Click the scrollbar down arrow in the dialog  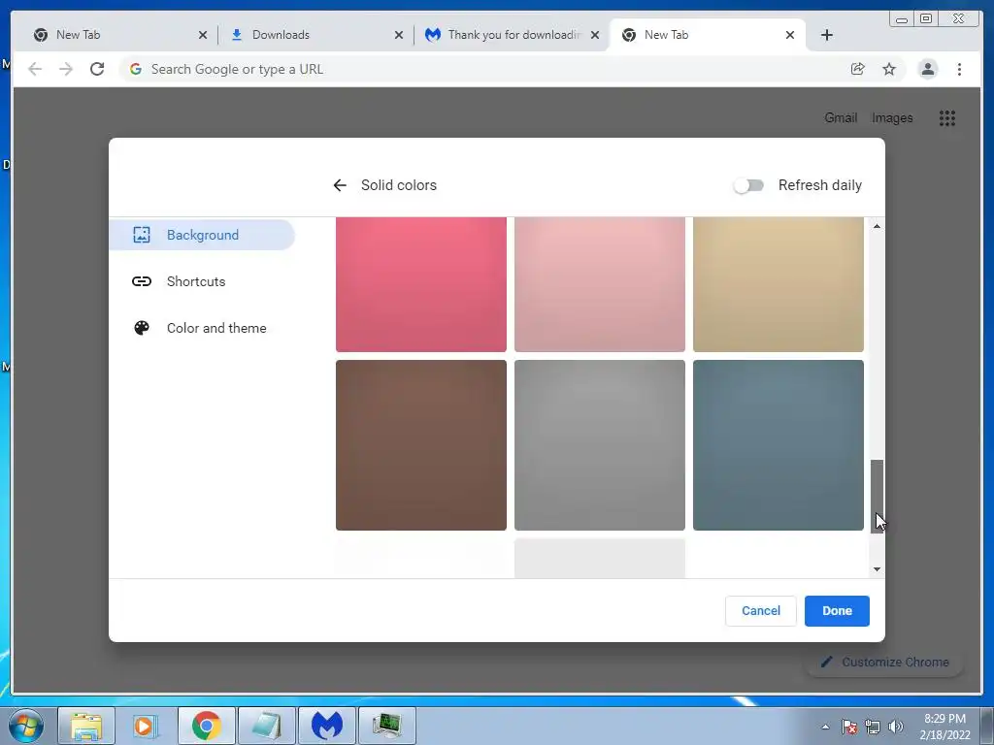[877, 568]
